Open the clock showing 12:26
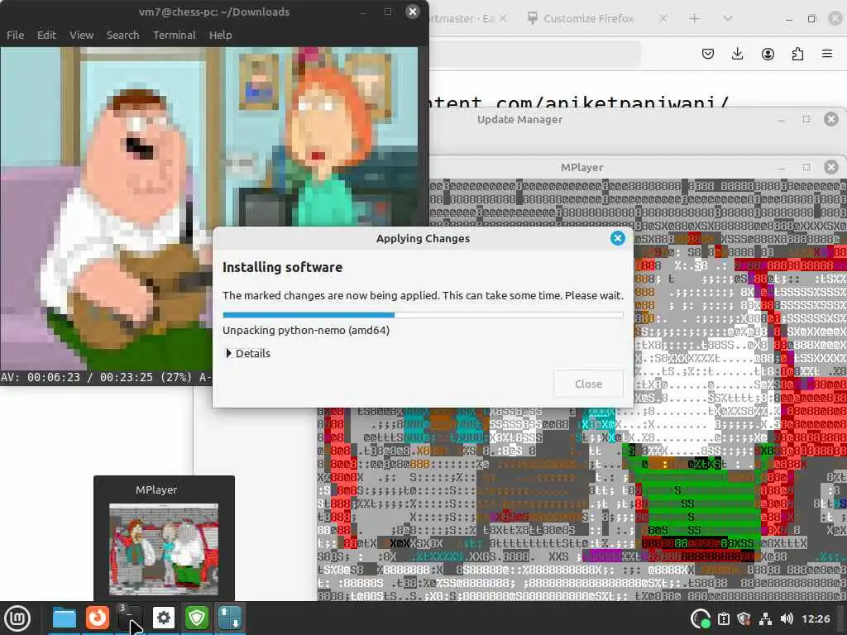Screen dimensions: 847x635 (816, 618)
